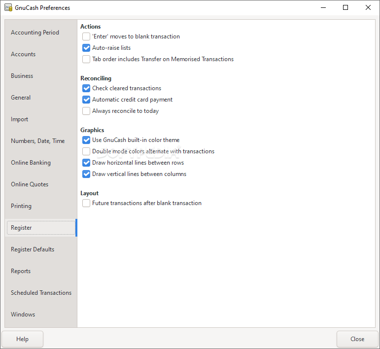Click the Help button
The image size is (380, 349).
23,339
